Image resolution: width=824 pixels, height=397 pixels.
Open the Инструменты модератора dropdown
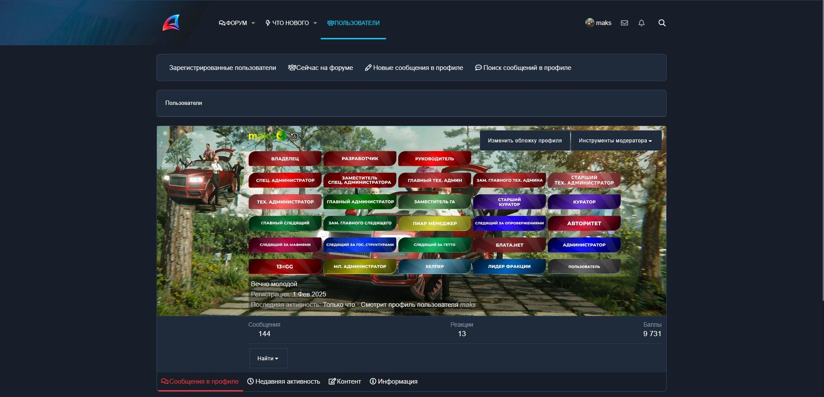615,141
